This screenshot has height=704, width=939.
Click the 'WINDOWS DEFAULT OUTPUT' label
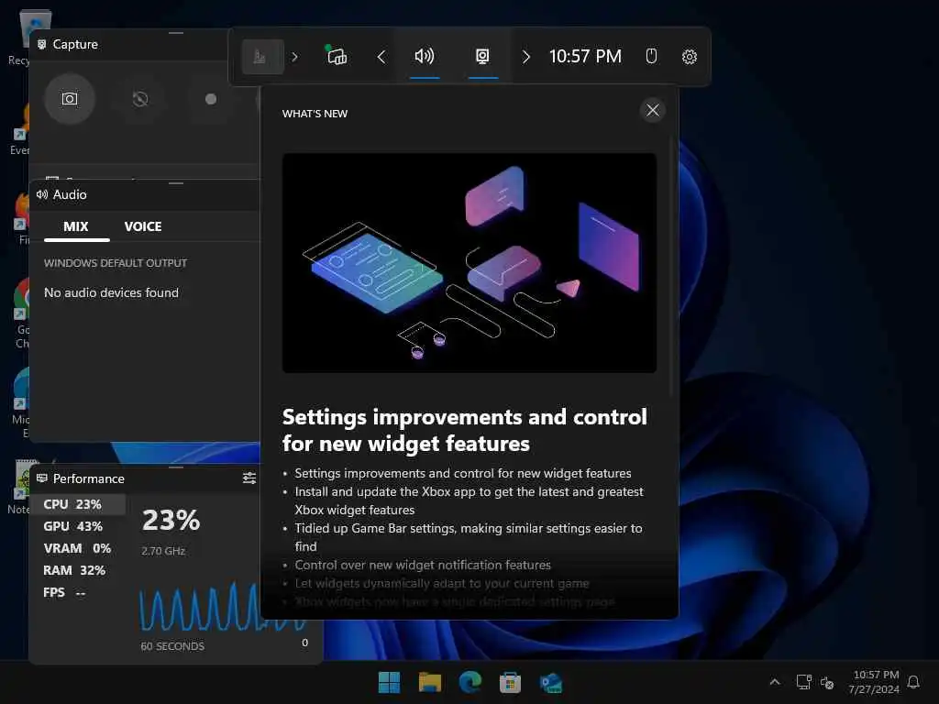(x=116, y=263)
